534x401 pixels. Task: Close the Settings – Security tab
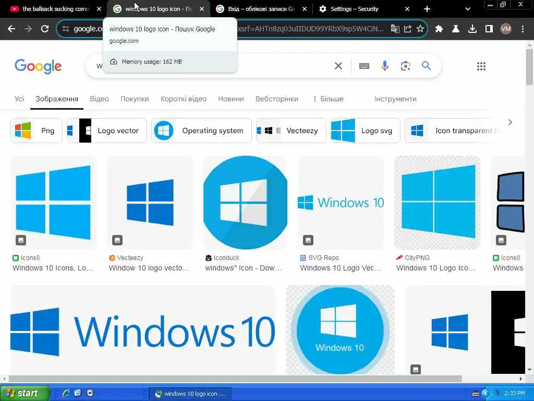(x=407, y=9)
